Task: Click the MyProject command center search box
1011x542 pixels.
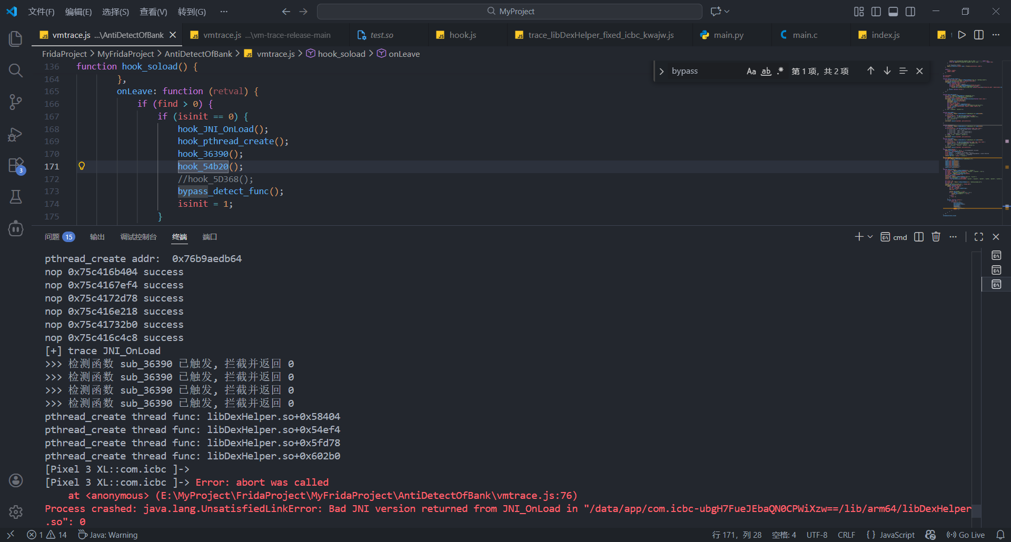Action: tap(510, 12)
